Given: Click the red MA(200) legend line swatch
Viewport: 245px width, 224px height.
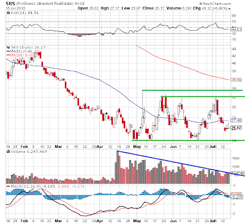Looking at the screenshot, I should pos(8,55).
